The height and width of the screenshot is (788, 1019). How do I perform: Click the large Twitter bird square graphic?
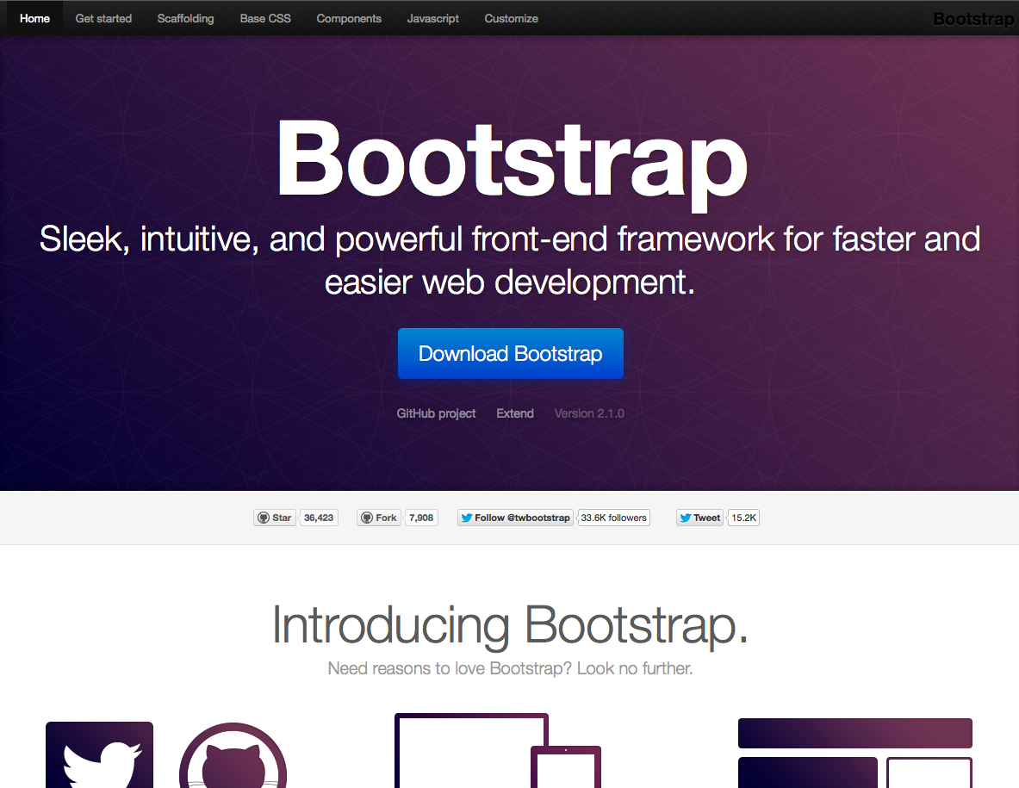click(x=99, y=754)
